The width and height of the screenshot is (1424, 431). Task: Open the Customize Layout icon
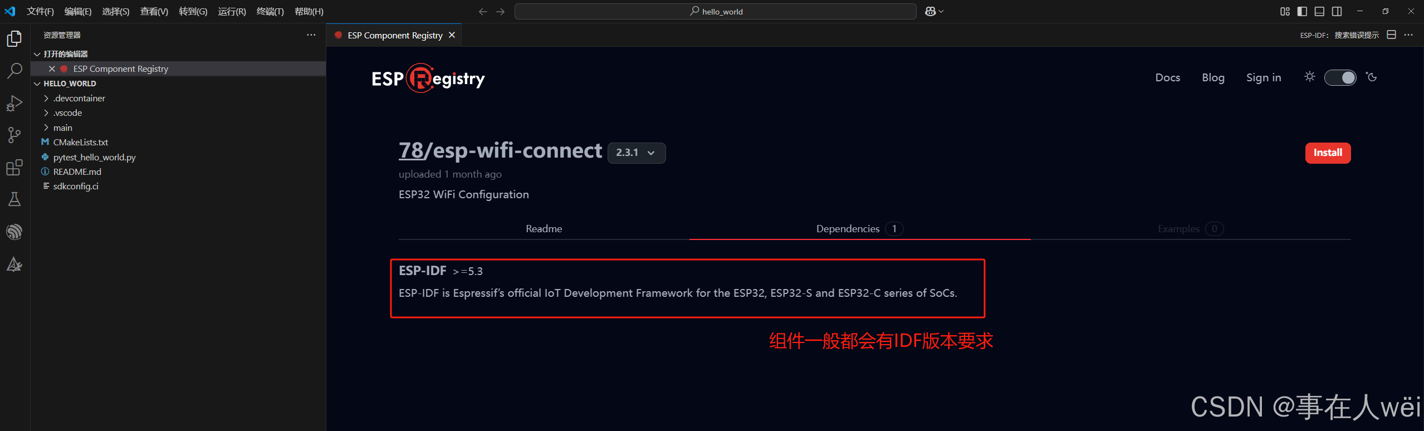tap(1285, 11)
